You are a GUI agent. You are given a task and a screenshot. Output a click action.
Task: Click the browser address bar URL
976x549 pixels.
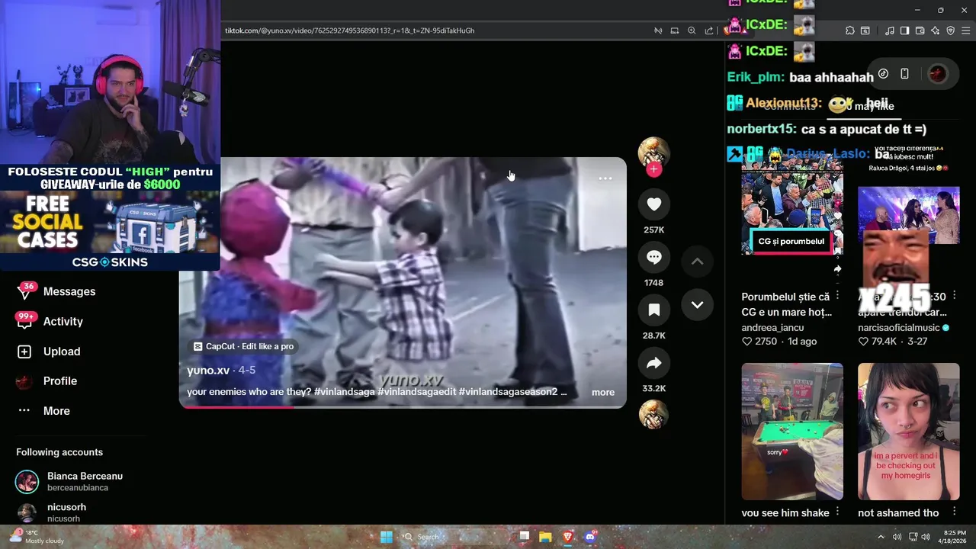(349, 30)
